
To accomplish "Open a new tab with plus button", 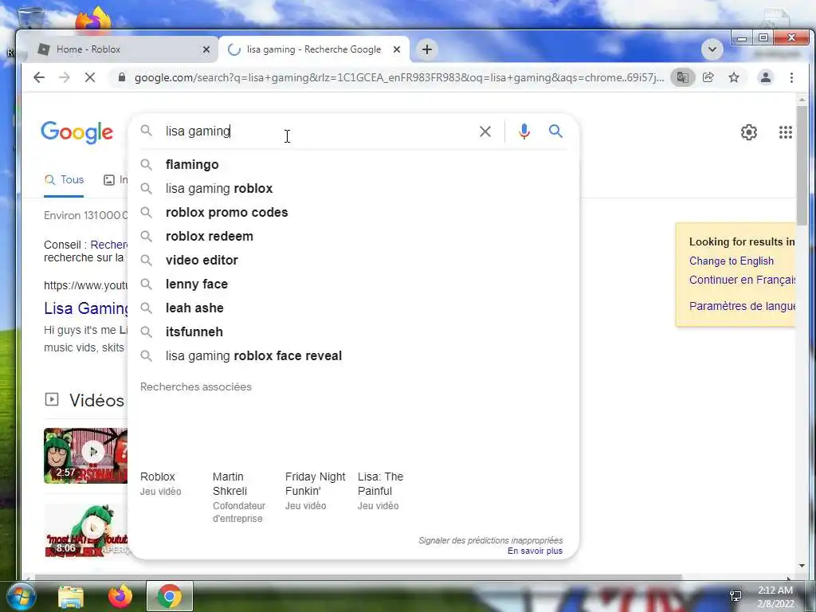I will pos(427,49).
